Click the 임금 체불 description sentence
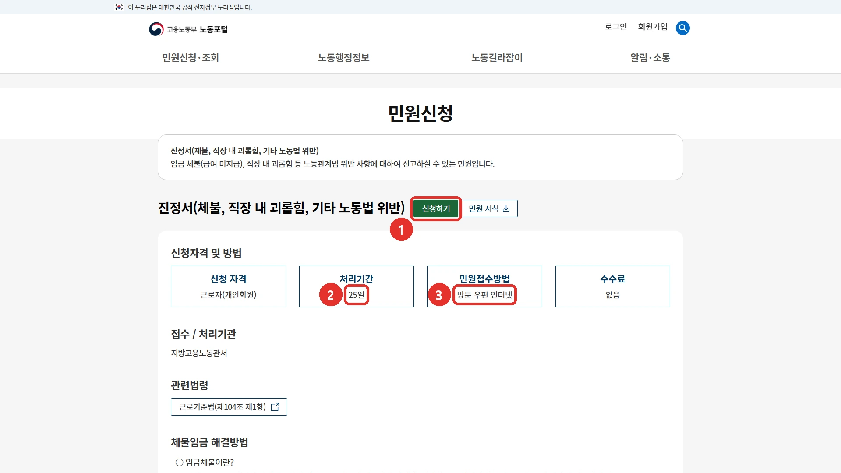The height and width of the screenshot is (473, 841). pos(332,164)
